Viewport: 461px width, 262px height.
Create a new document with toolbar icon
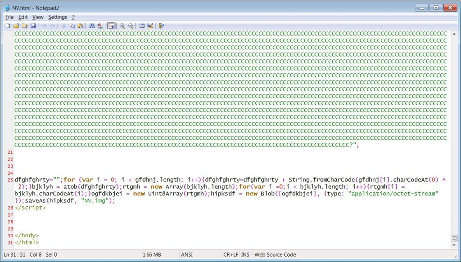point(8,26)
